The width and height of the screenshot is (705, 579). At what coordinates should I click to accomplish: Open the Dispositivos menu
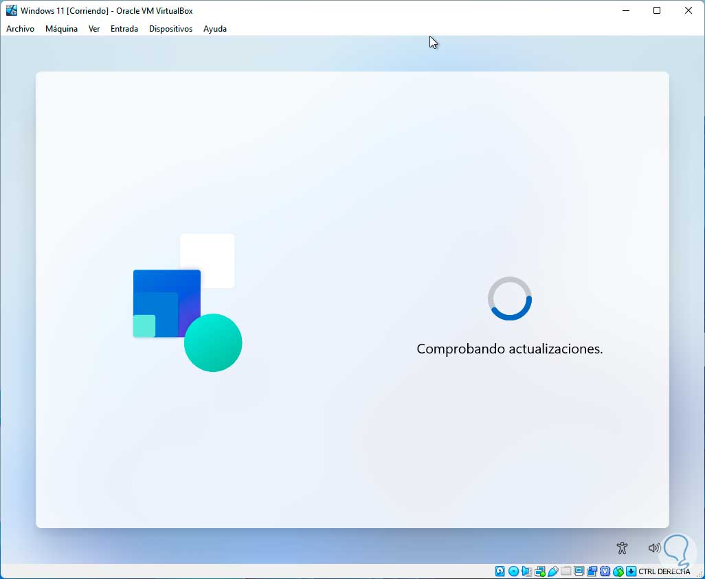[170, 29]
